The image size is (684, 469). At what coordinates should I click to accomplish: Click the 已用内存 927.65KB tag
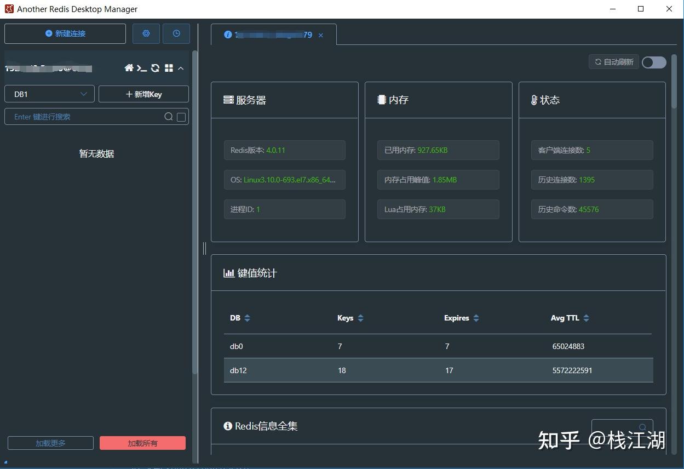[x=438, y=150]
